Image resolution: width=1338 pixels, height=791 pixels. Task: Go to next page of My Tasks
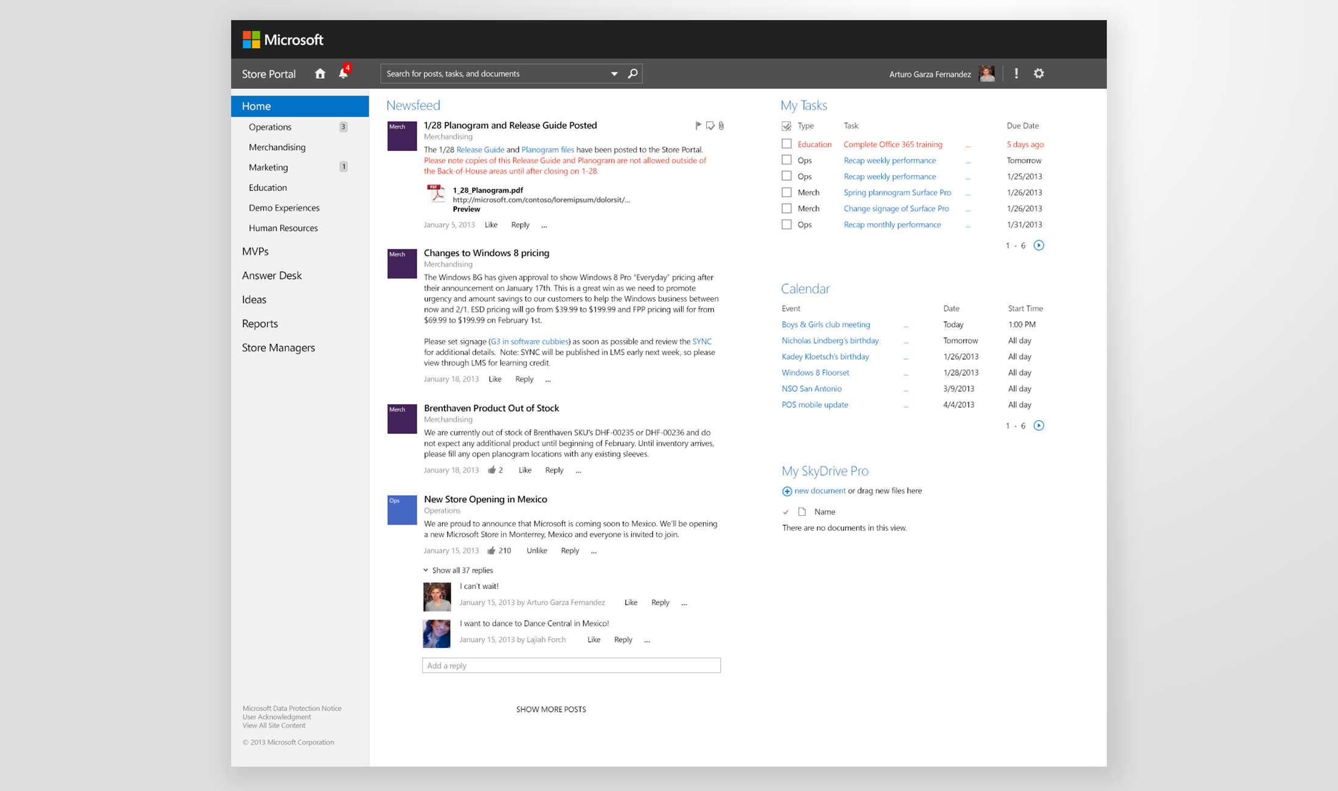tap(1039, 245)
